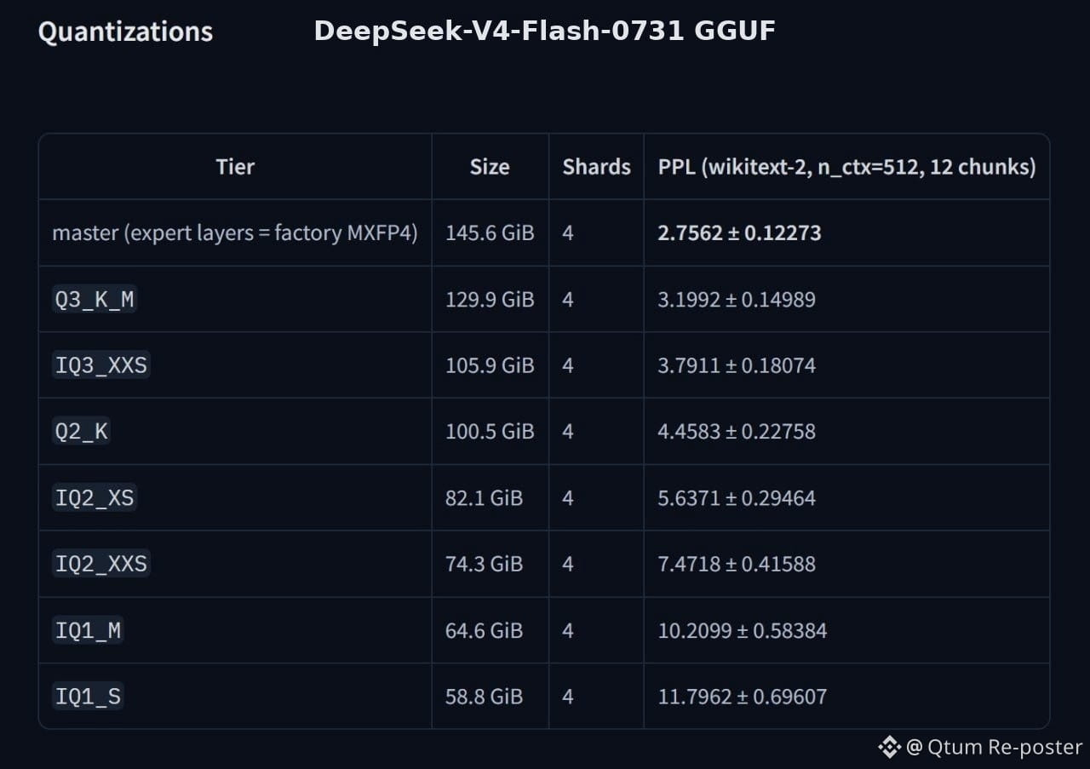Click the master expert layers row label
This screenshot has height=769, width=1090.
click(235, 232)
